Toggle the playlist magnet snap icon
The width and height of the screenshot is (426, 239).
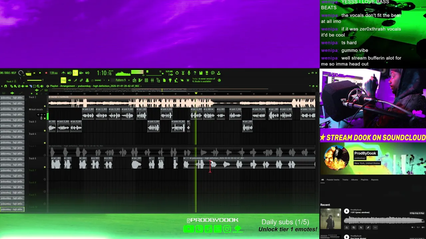click(6, 86)
